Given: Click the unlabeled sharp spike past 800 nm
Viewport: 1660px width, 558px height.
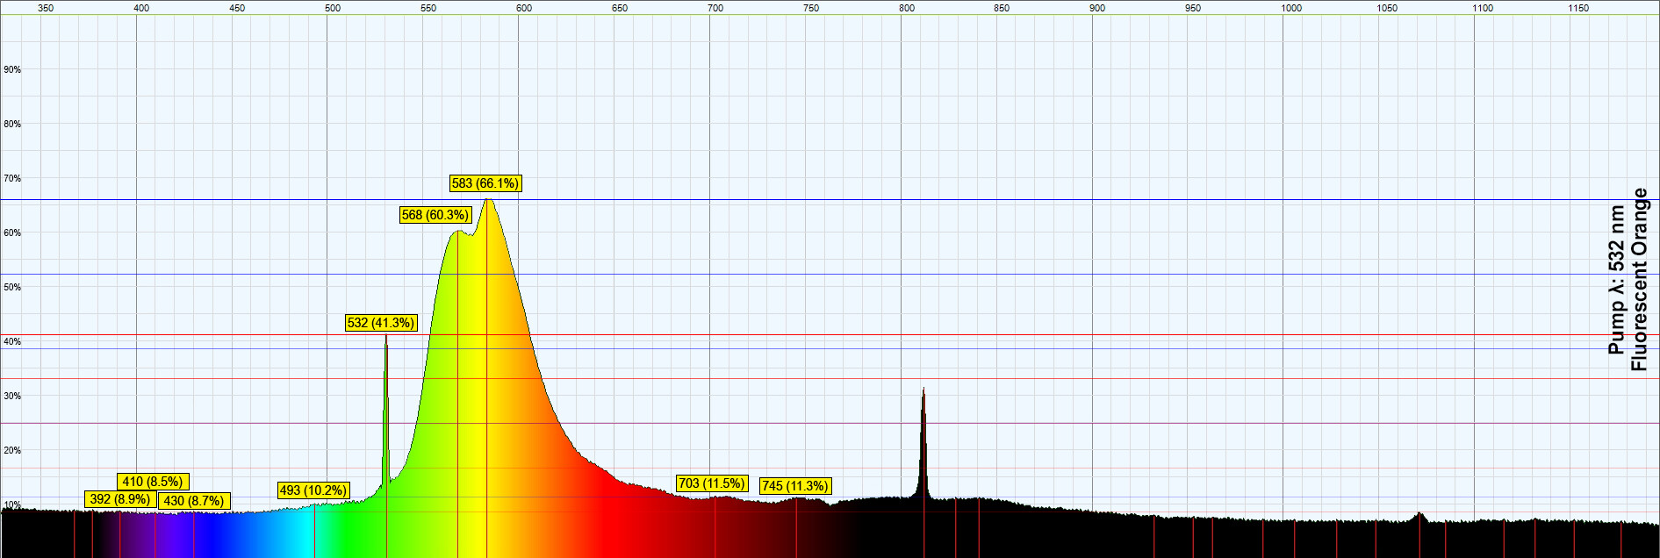Looking at the screenshot, I should click(x=923, y=443).
